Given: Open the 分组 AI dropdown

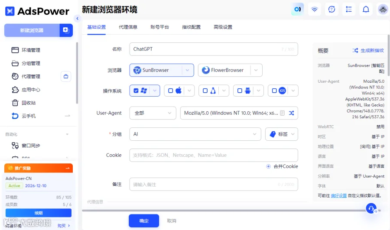Looking at the screenshot, I should pos(195,134).
